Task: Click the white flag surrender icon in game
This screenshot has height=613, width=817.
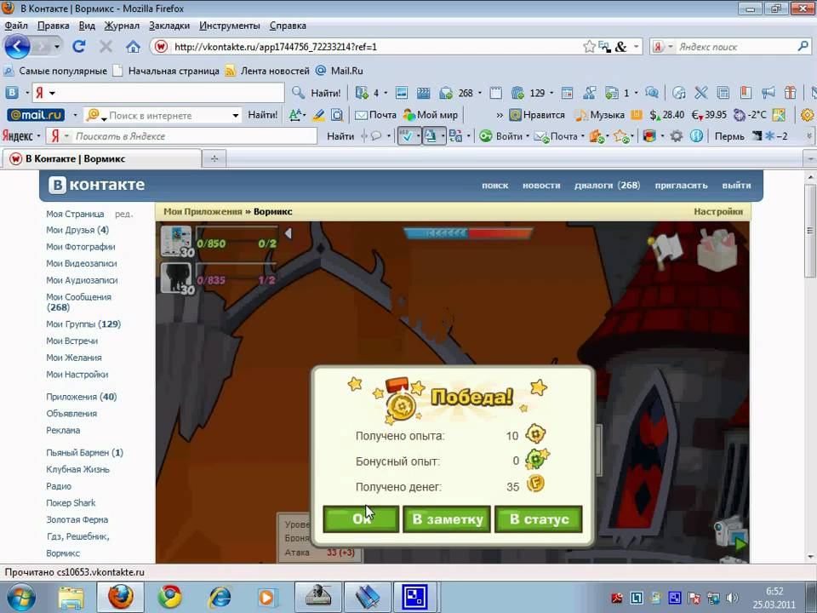Action: point(666,250)
